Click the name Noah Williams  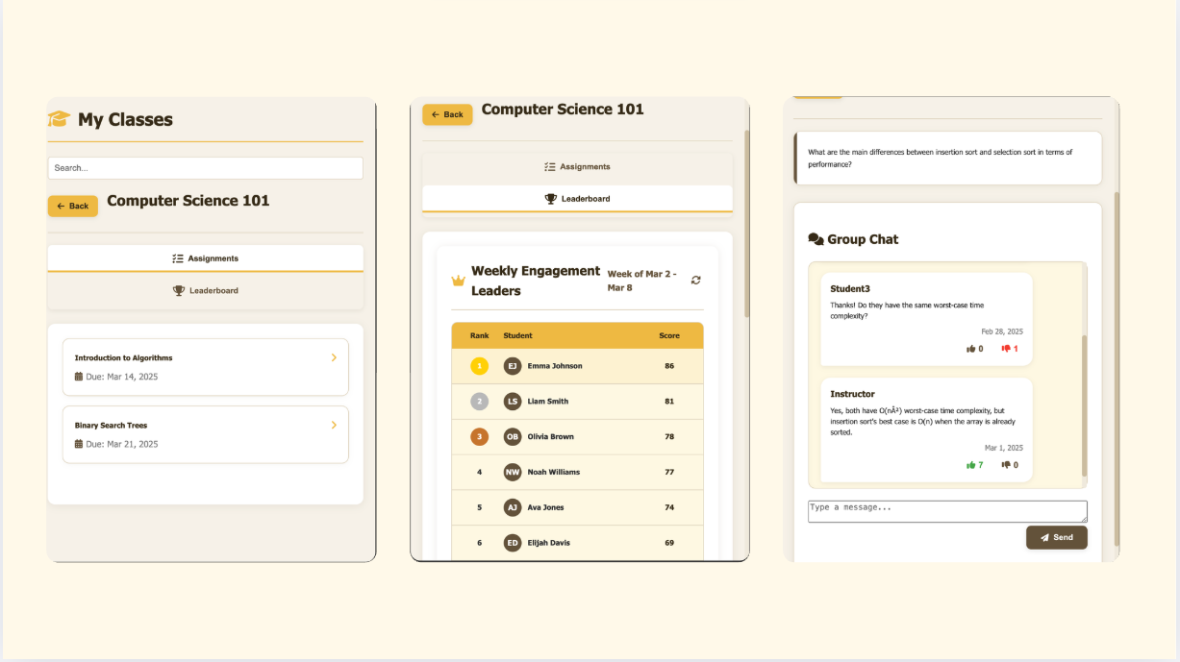[x=554, y=472]
